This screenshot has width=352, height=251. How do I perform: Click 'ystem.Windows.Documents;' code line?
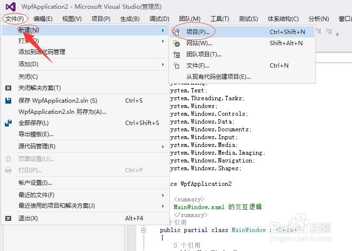[211, 129]
